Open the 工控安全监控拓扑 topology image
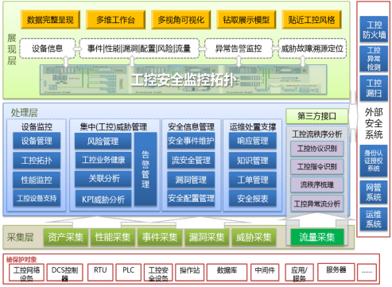This screenshot has height=287, width=392. 184,80
